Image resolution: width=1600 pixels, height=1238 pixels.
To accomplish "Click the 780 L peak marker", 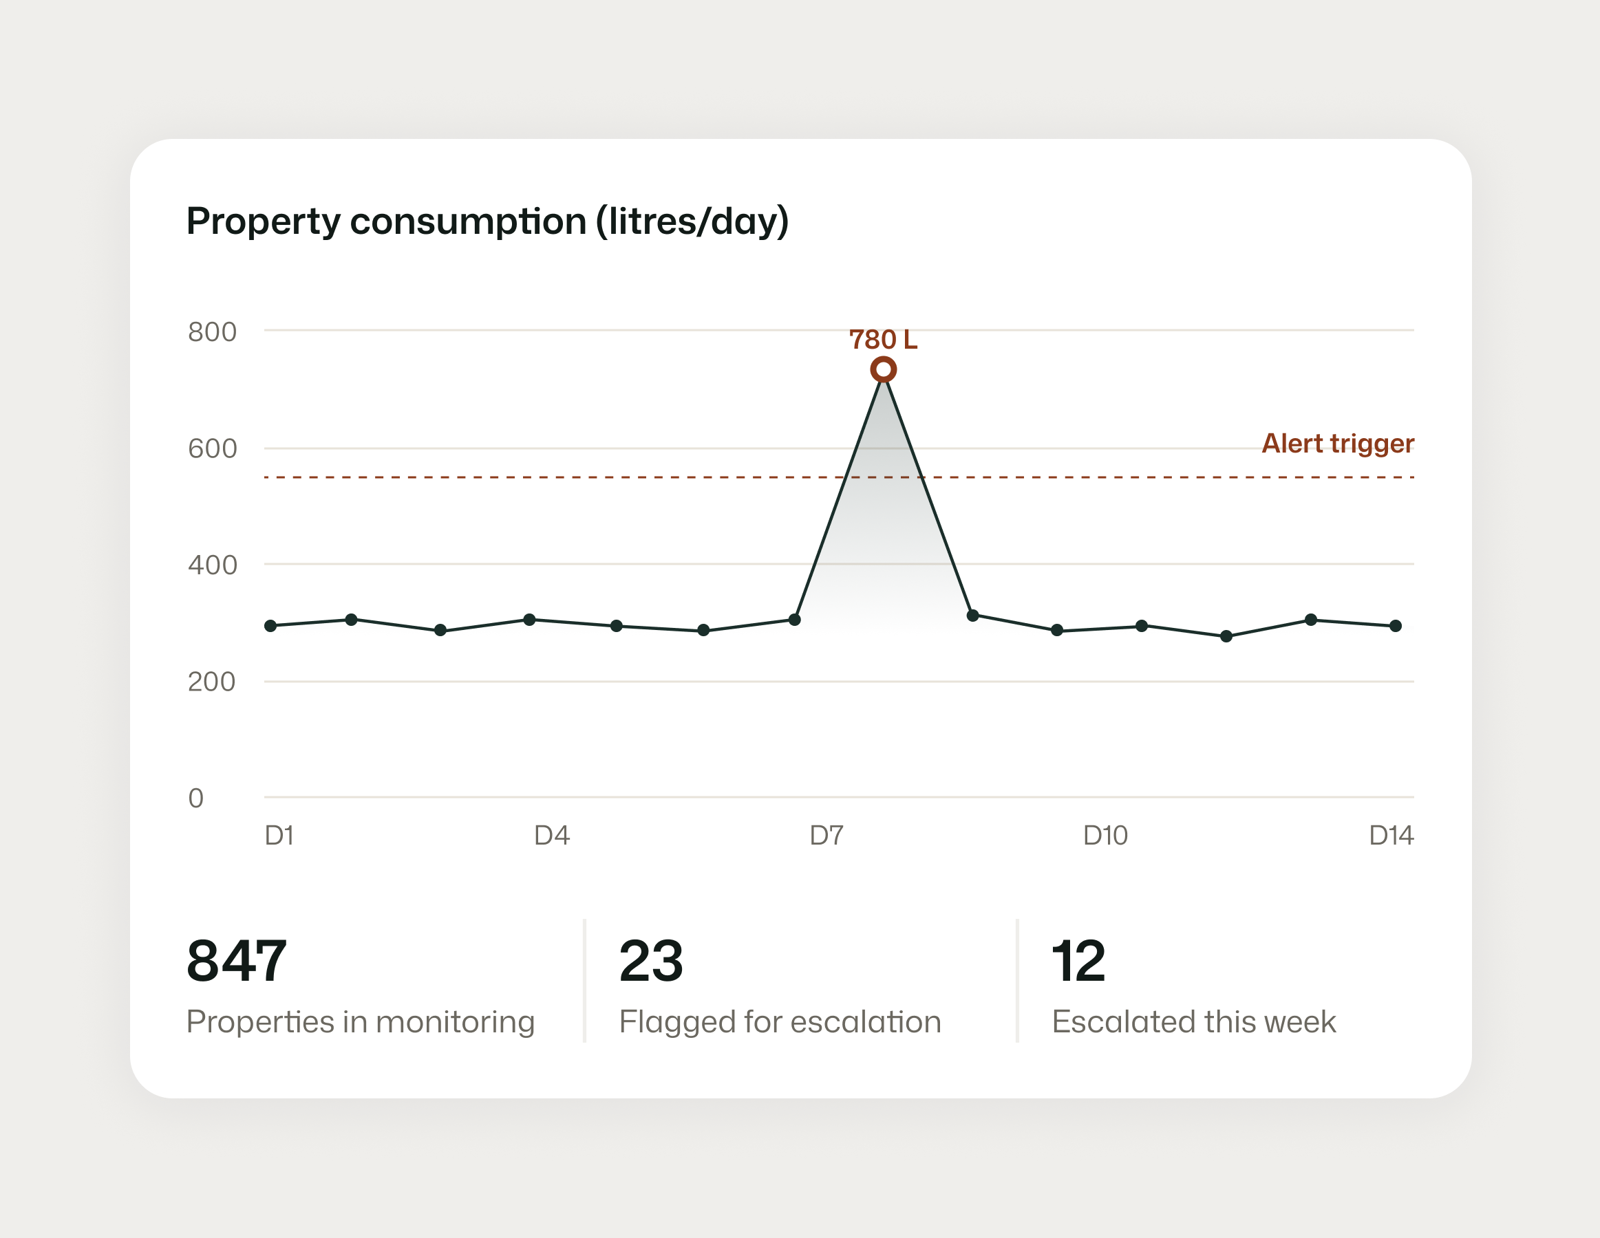I will click(884, 370).
